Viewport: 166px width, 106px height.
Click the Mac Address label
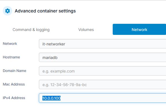pyautogui.click(x=14, y=84)
